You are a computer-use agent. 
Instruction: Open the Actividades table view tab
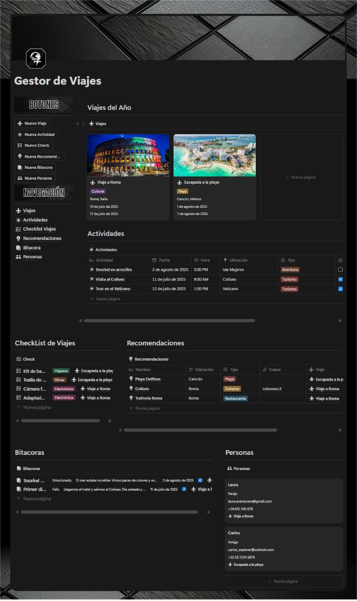tap(103, 250)
